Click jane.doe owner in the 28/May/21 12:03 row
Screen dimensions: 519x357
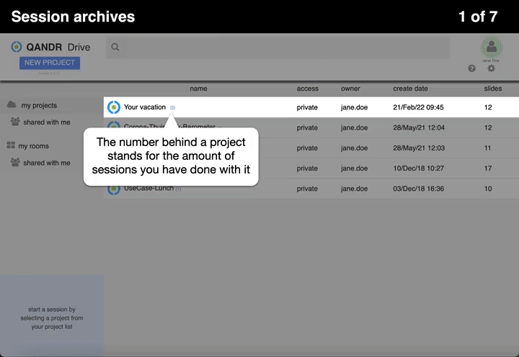pos(354,148)
